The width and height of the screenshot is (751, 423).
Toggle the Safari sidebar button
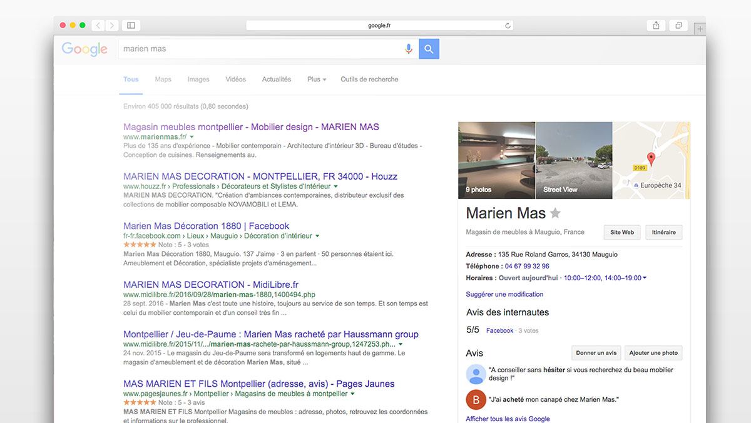(x=131, y=26)
